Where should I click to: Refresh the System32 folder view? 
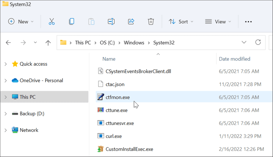pos(258,42)
